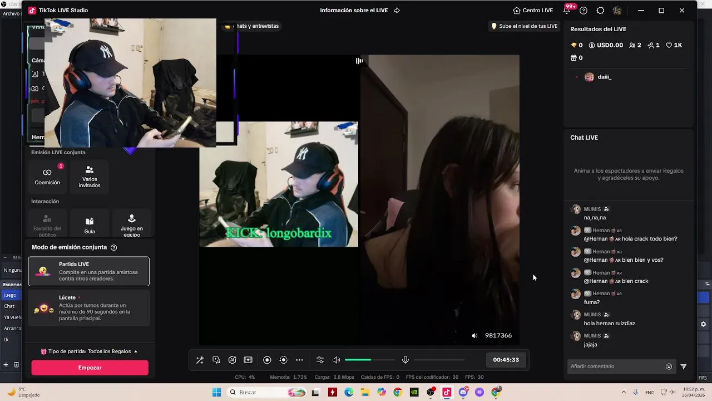Click the guest ID 9817366 label
712x401 pixels.
(498, 335)
